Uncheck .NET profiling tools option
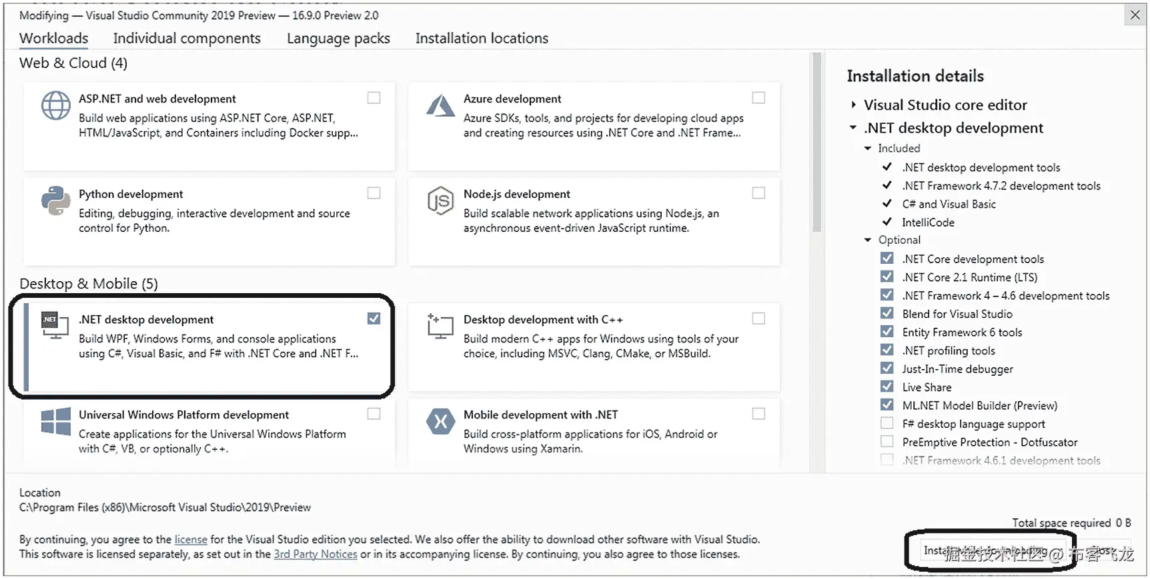The image size is (1150, 579). pyautogui.click(x=887, y=350)
